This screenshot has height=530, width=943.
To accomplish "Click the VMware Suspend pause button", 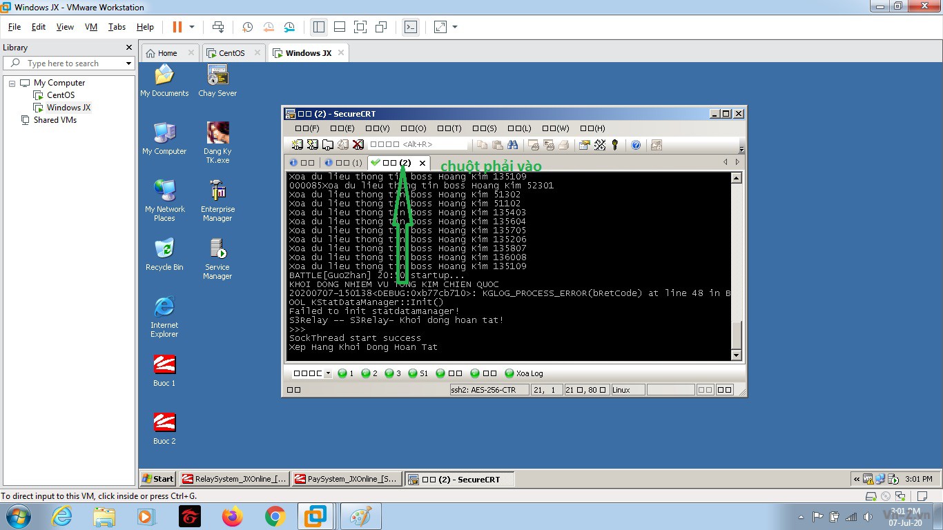I will [177, 27].
